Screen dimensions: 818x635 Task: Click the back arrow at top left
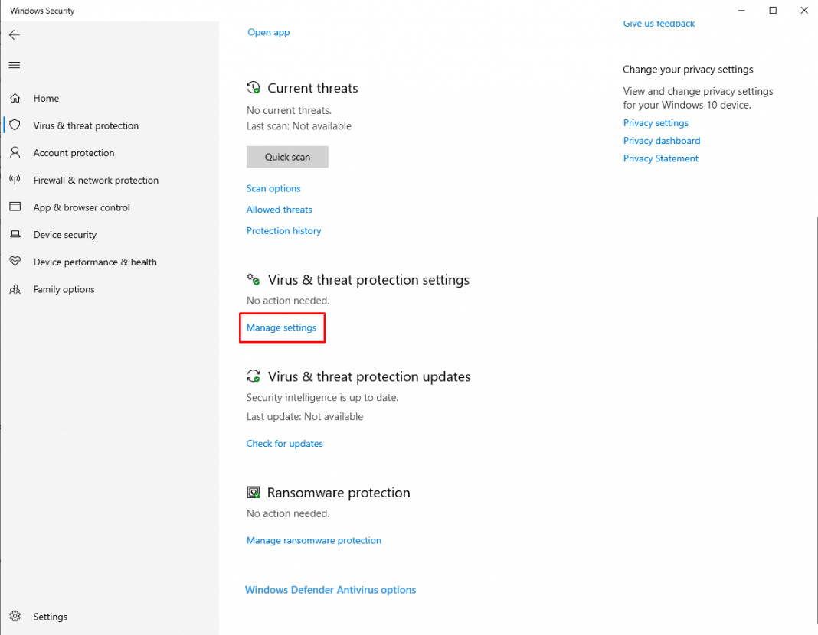14,34
